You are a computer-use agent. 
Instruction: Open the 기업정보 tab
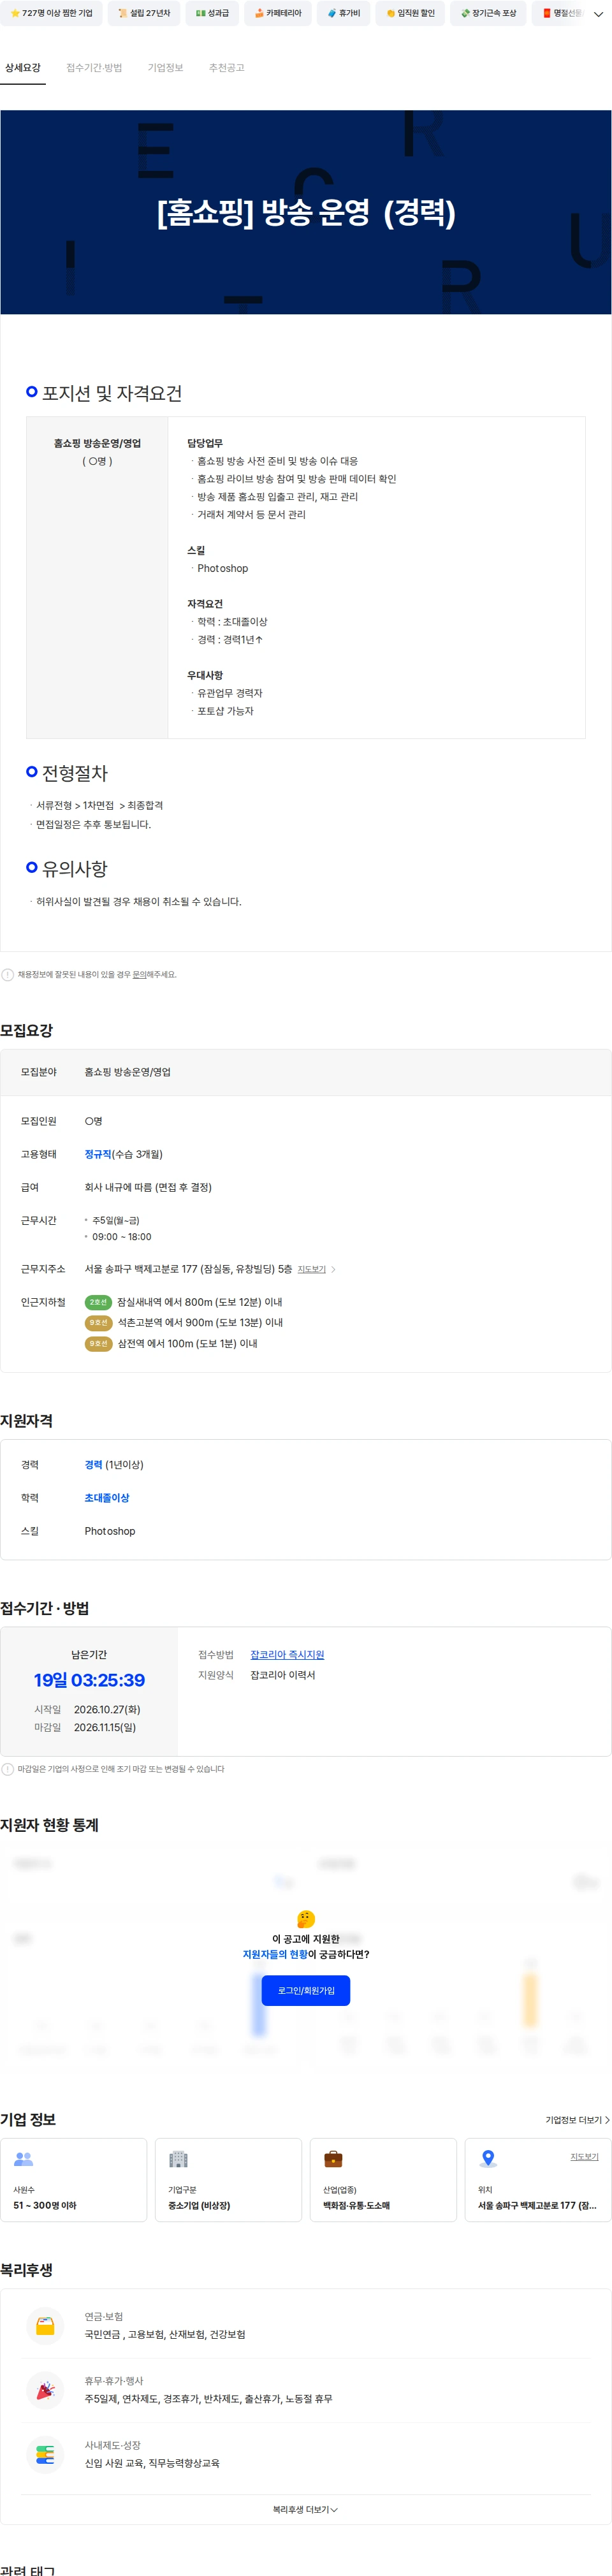pyautogui.click(x=165, y=68)
